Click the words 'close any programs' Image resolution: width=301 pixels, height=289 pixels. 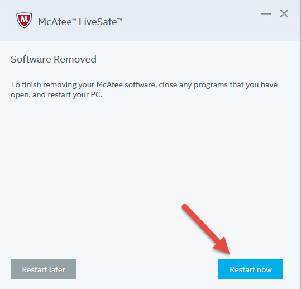(193, 85)
